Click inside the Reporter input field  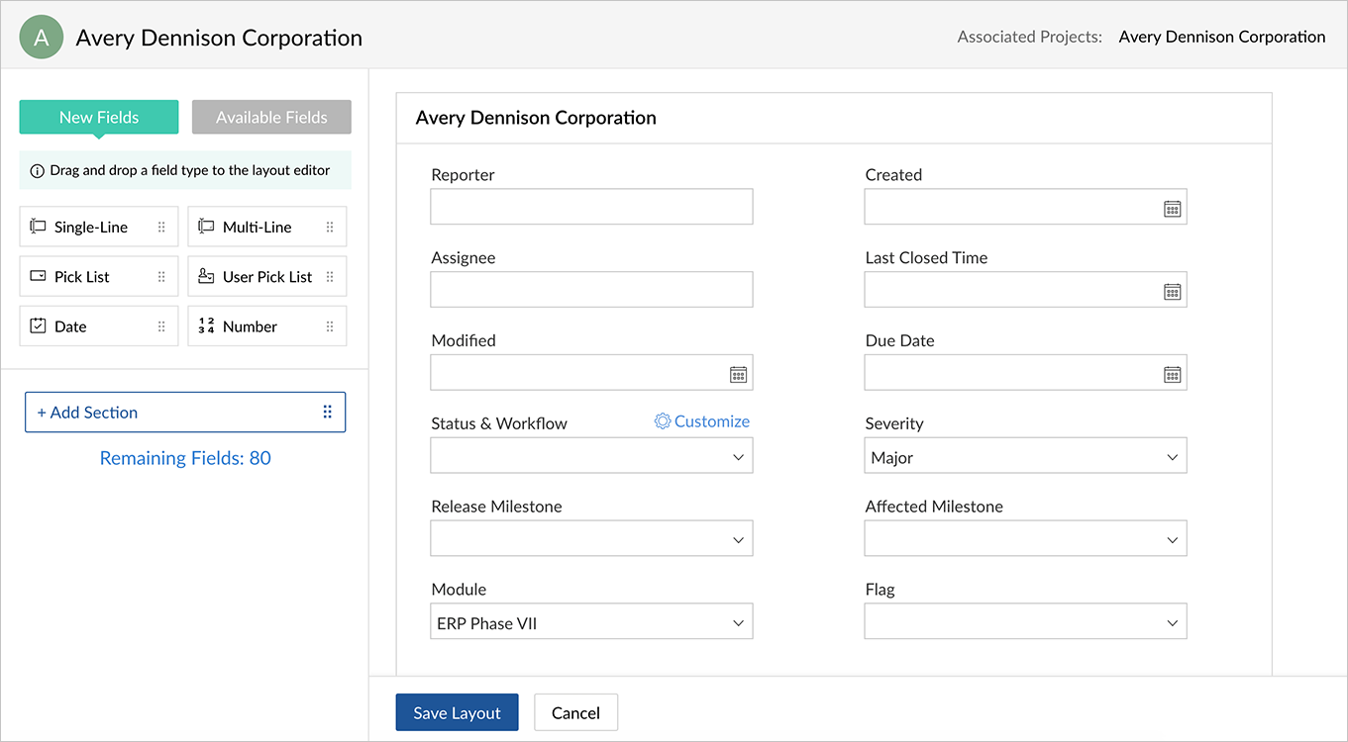point(591,207)
